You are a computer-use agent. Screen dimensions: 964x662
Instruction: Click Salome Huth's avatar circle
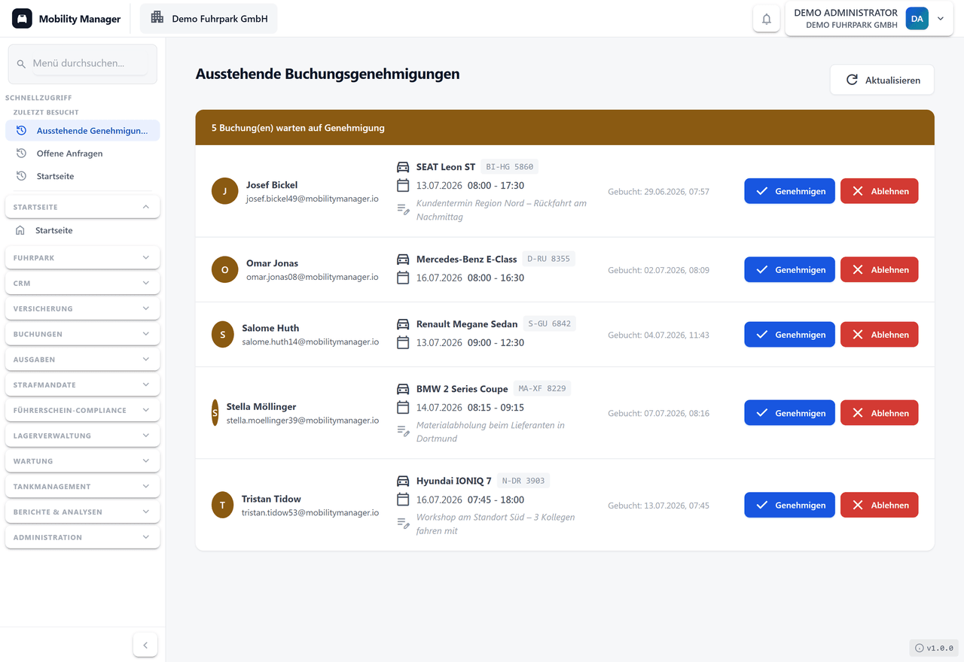(223, 335)
